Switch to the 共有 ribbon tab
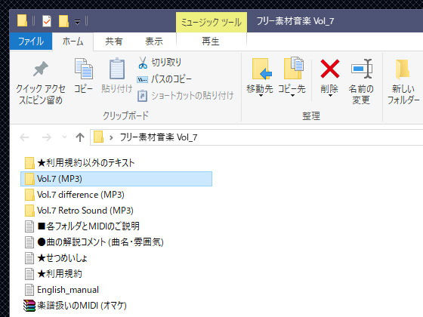This screenshot has height=317, width=423. pyautogui.click(x=114, y=42)
